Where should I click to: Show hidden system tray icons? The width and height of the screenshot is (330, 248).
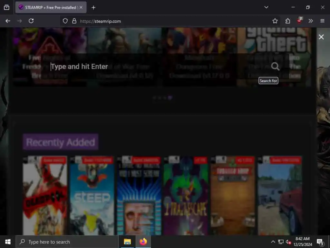pos(273,242)
